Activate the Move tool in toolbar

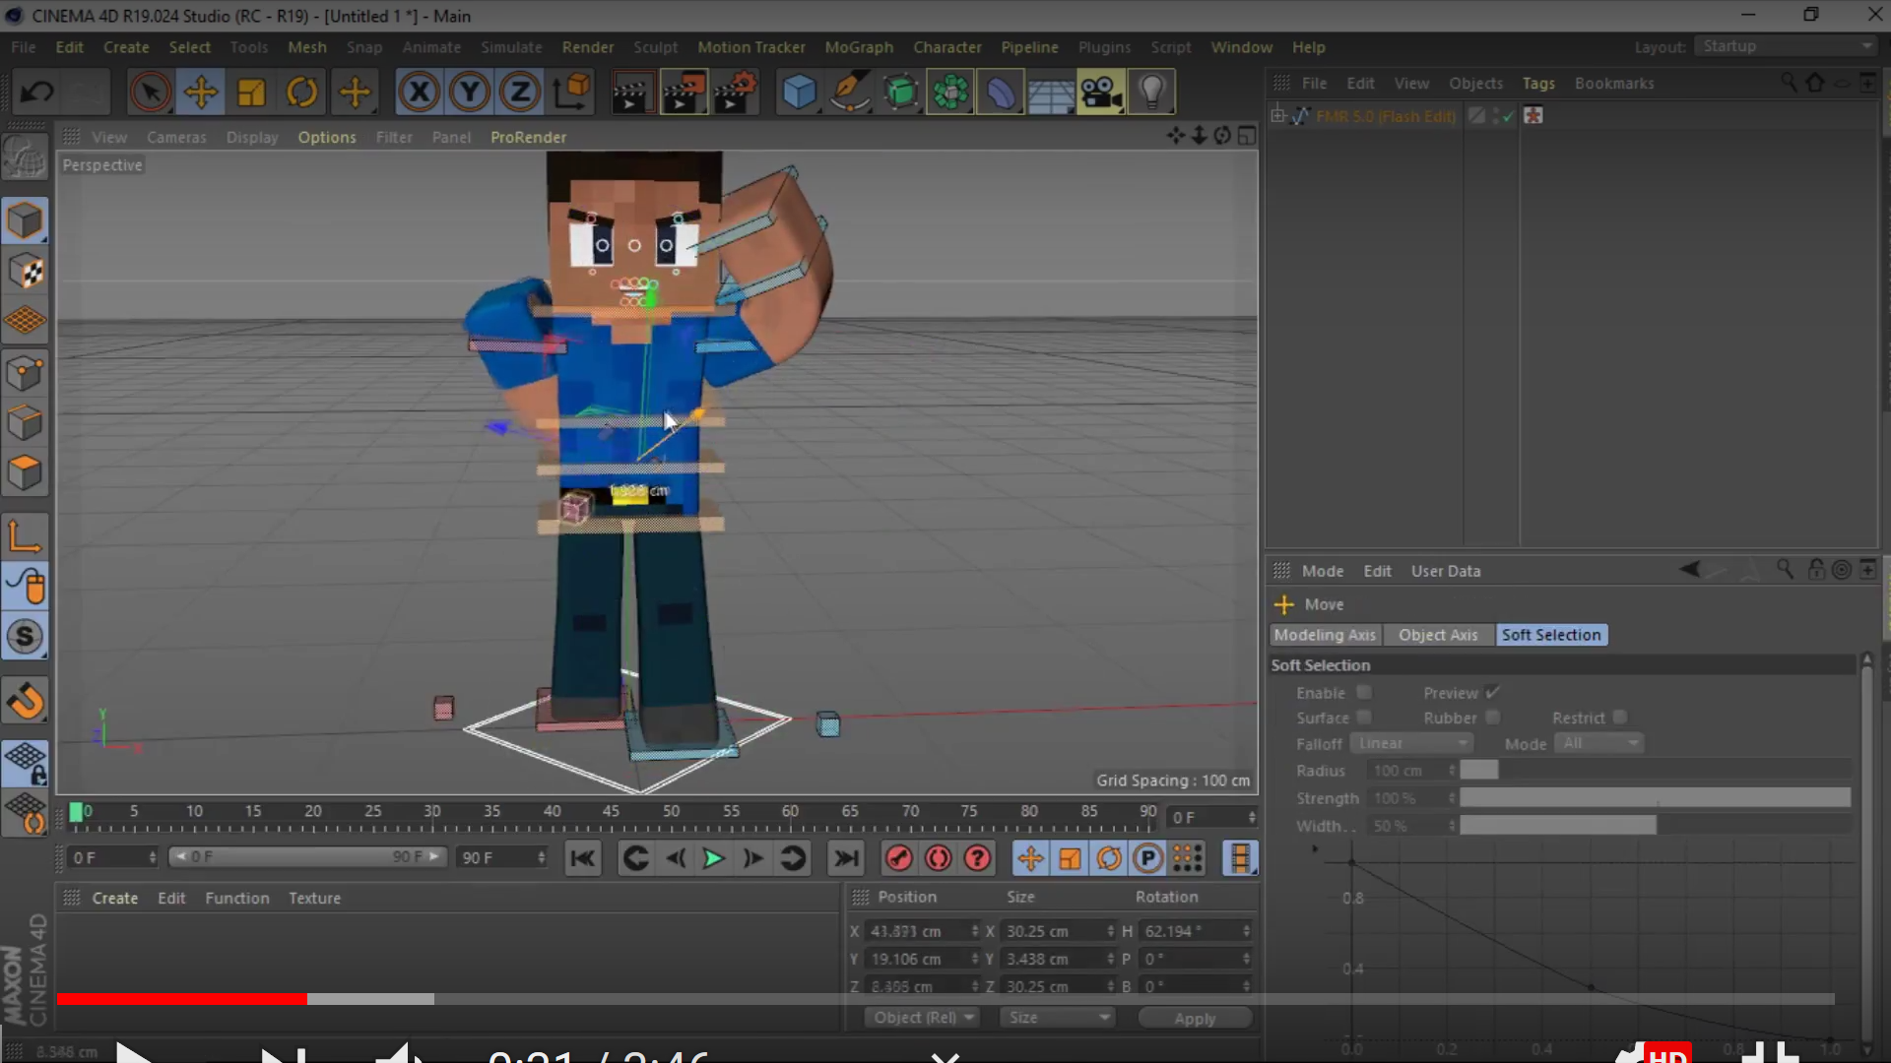201,93
